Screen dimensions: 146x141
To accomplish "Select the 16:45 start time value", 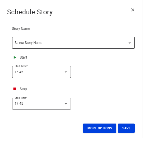I will pyautogui.click(x=19, y=72).
